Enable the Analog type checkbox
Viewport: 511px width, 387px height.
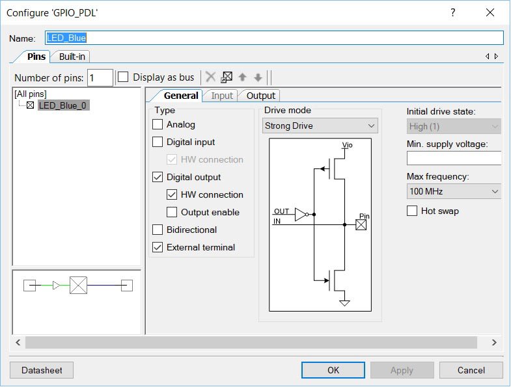coord(158,124)
